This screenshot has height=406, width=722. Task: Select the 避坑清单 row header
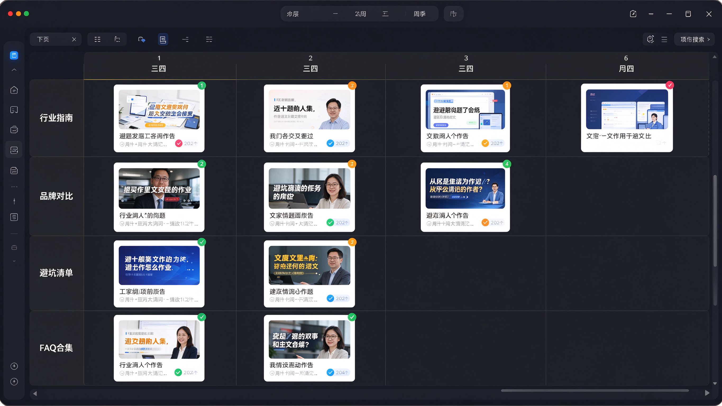pos(56,273)
